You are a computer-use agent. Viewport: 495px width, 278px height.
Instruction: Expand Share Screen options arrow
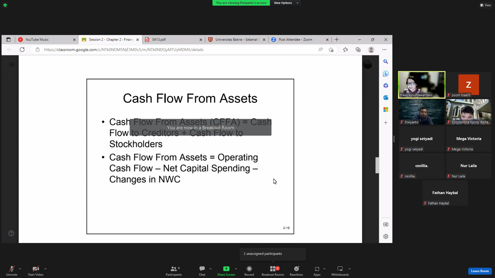(x=236, y=269)
